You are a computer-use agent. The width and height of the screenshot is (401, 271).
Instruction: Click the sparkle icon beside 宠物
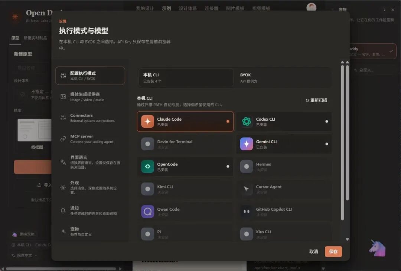tap(63, 231)
